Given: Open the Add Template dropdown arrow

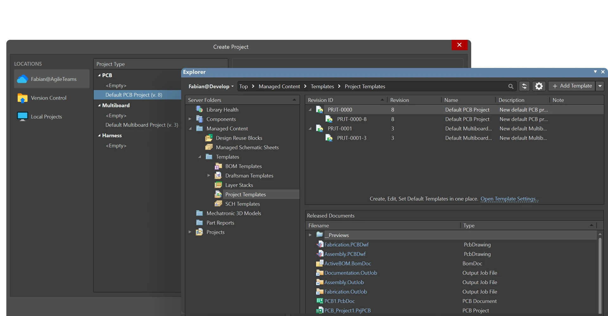Looking at the screenshot, I should (x=600, y=86).
